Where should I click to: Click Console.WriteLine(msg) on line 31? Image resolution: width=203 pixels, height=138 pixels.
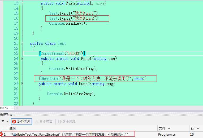pos(71,94)
